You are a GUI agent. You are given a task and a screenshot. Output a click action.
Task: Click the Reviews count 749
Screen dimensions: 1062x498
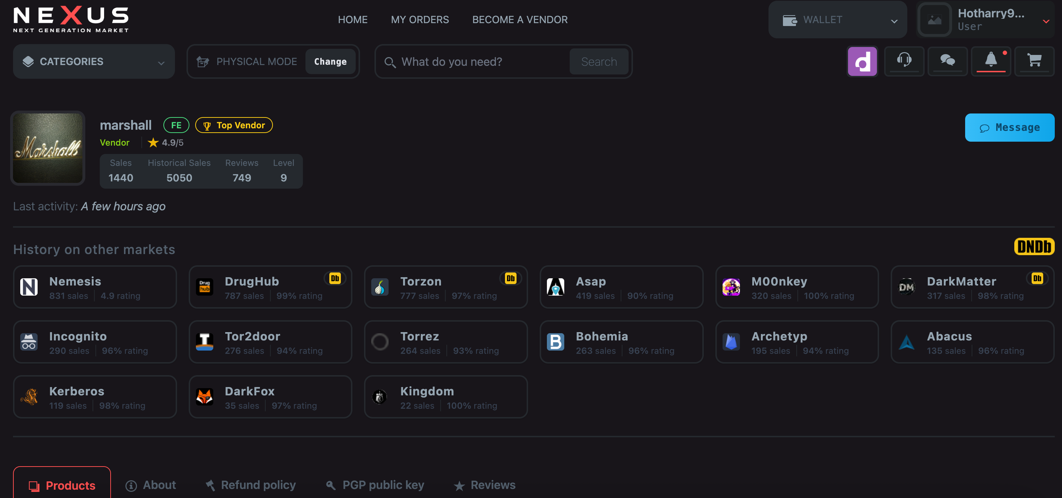coord(241,178)
